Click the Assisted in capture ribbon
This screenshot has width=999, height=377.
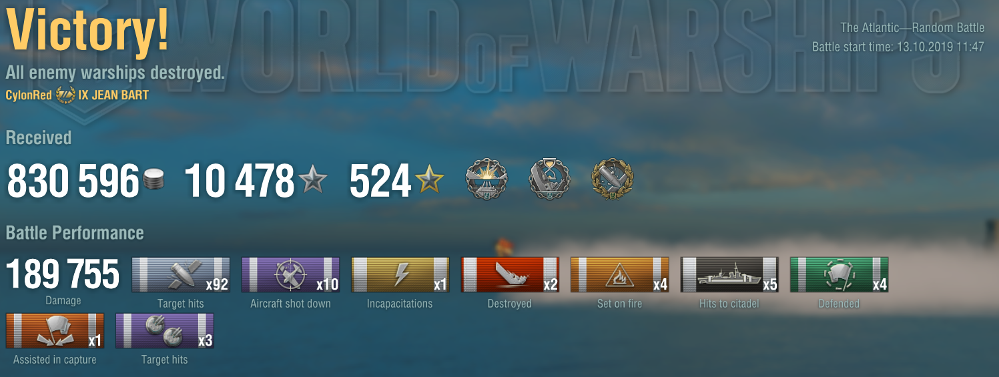click(55, 331)
